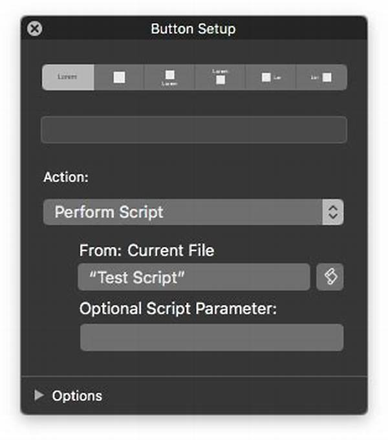Select label above icon button style

[221, 77]
